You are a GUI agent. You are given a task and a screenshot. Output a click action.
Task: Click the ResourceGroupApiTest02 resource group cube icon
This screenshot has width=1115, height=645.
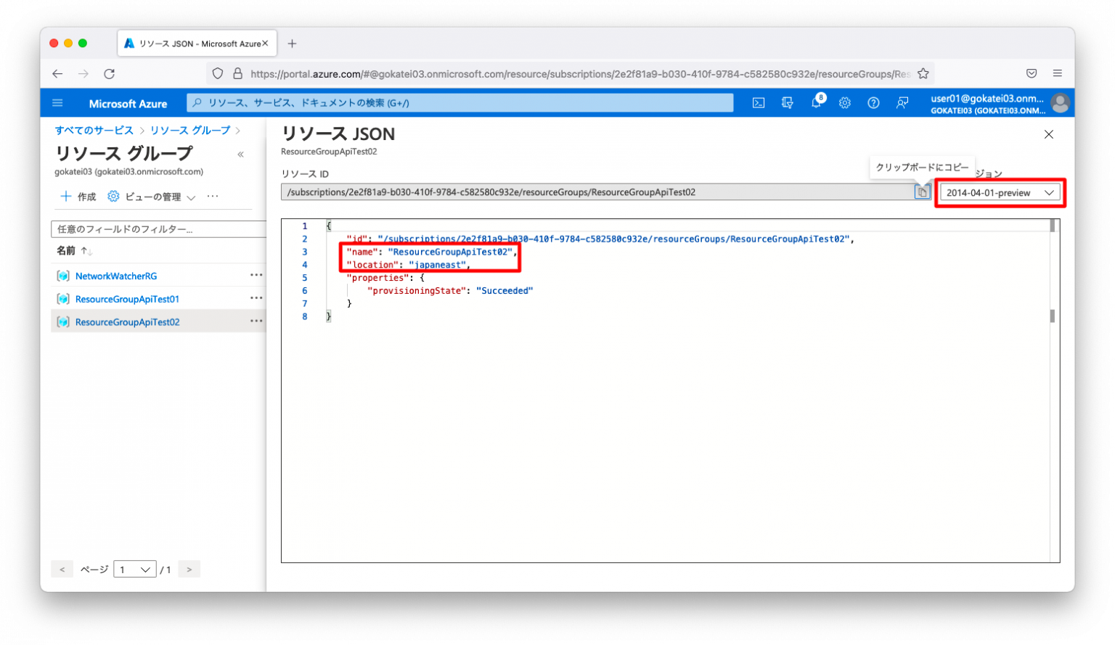62,321
